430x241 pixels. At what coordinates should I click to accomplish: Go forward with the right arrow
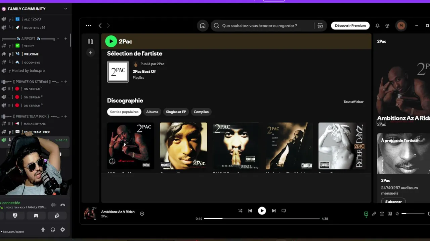click(x=108, y=26)
